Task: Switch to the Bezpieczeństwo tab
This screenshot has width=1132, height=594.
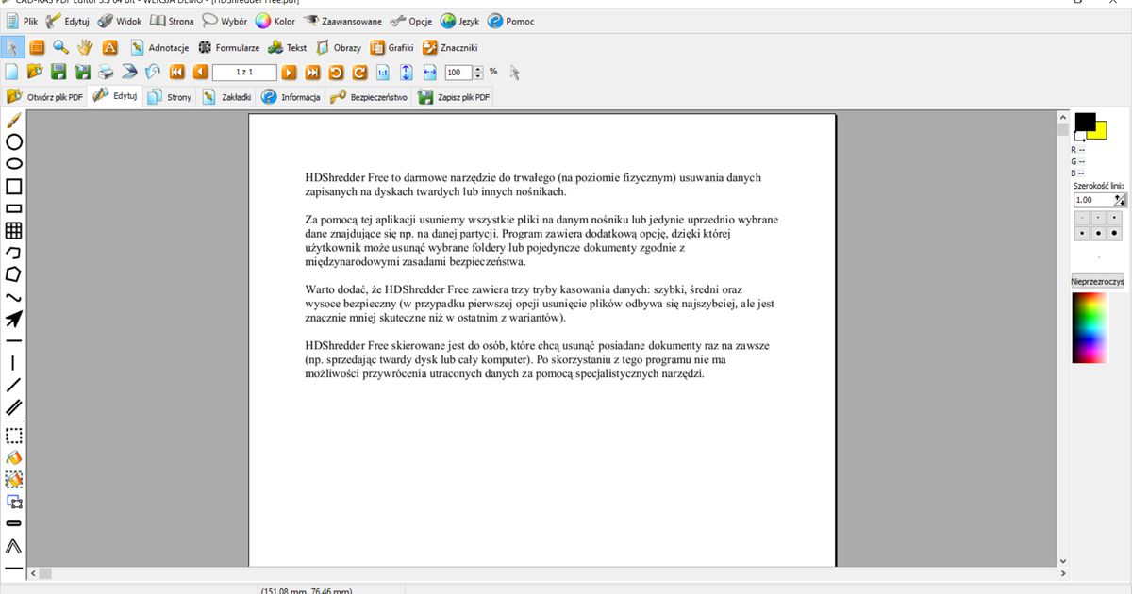Action: point(369,97)
